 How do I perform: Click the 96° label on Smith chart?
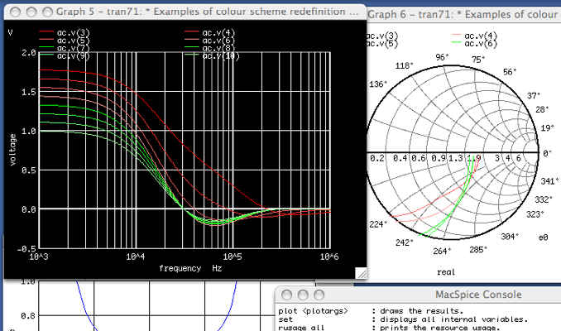(442, 57)
